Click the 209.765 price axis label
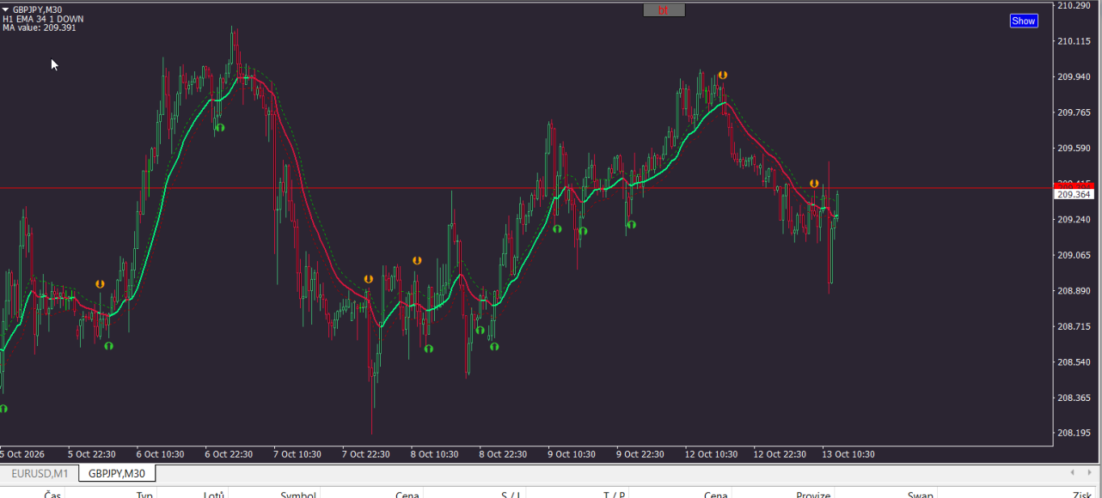The image size is (1102, 498). coord(1074,112)
